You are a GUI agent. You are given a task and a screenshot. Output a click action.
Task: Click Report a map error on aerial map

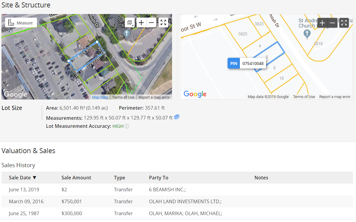pos(154,97)
